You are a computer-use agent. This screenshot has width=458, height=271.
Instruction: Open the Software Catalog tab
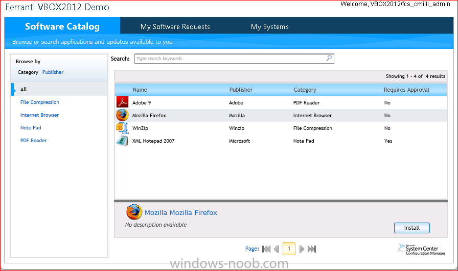[62, 26]
